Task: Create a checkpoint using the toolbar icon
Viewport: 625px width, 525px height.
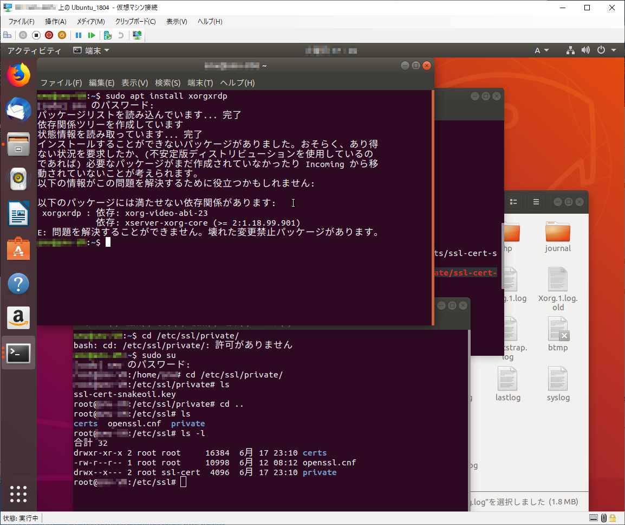Action: (108, 35)
